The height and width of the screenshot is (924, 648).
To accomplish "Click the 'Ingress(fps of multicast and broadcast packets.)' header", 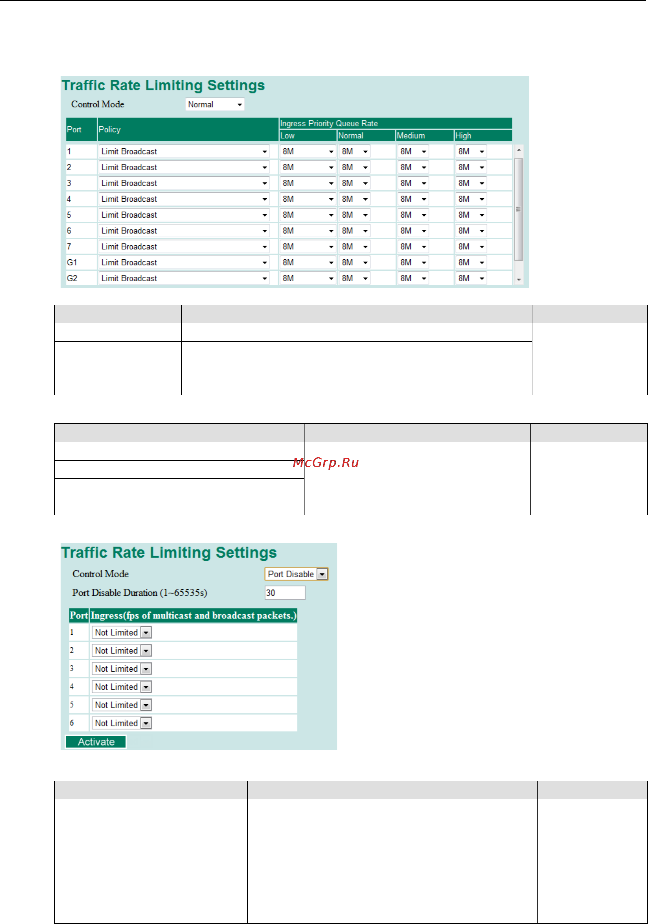I will (x=194, y=616).
